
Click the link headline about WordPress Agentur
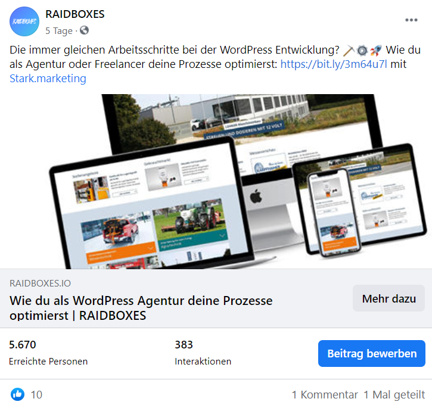tap(141, 308)
